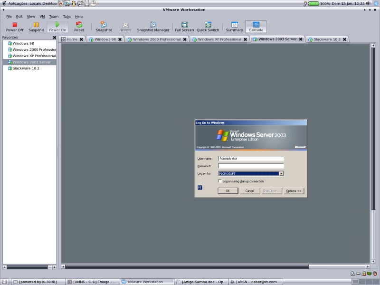Open the File menu

(9, 17)
